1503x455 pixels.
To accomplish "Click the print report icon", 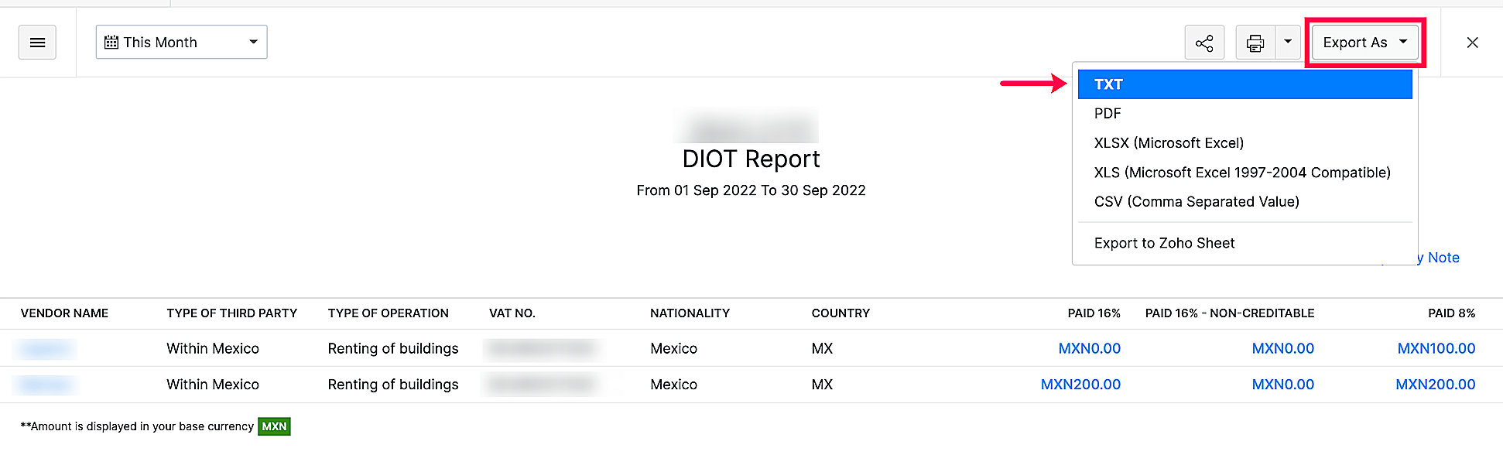I will 1254,42.
